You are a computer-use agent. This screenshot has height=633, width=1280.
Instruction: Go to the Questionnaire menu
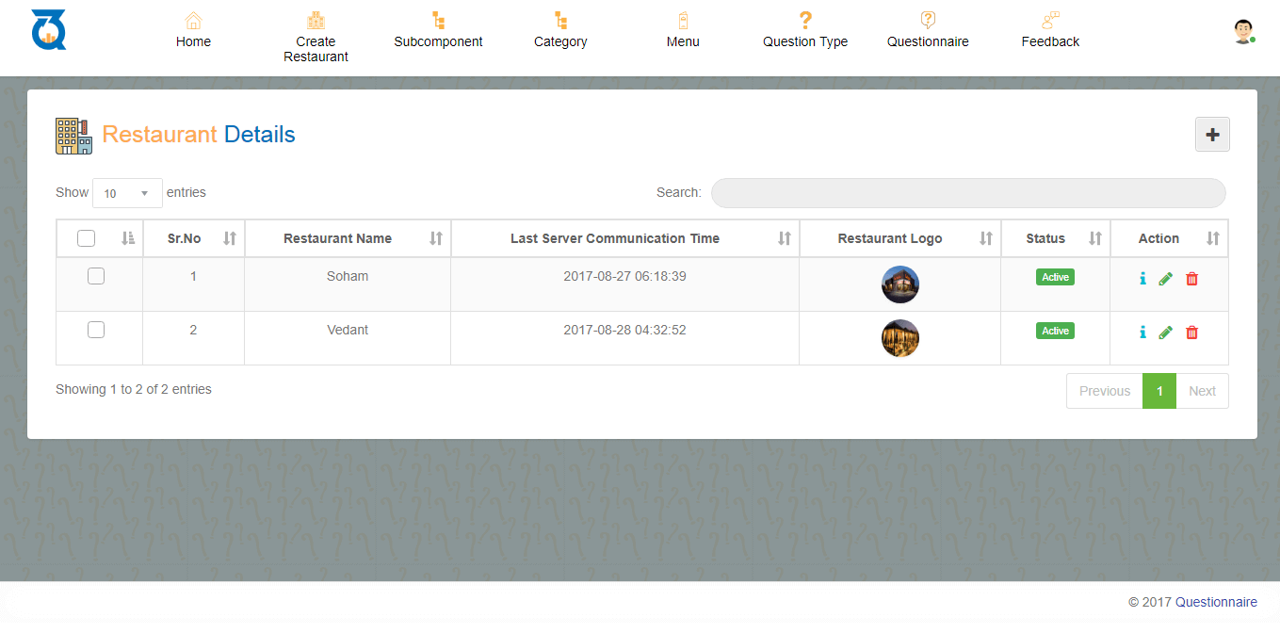(928, 31)
